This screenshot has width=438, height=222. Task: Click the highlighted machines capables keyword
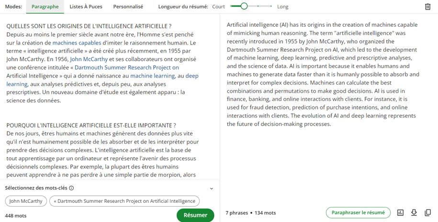[x=77, y=43]
